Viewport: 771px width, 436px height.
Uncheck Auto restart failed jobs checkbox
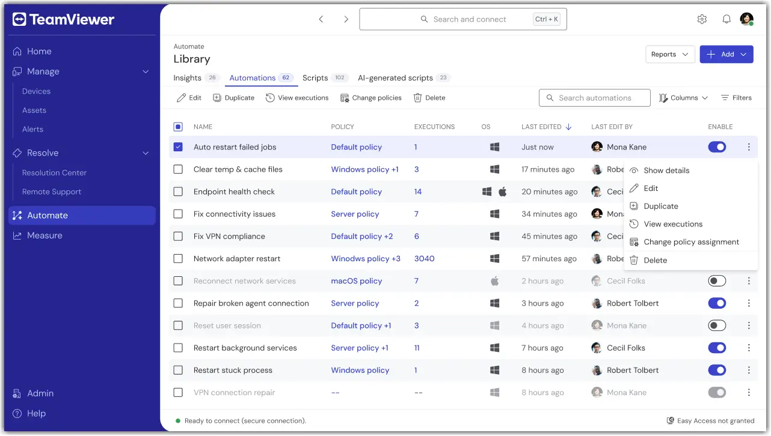click(178, 147)
